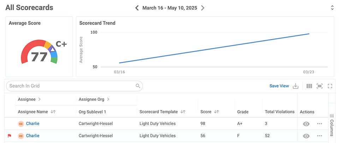Go to previous date range arrow
This screenshot has height=143, width=339.
point(137,8)
